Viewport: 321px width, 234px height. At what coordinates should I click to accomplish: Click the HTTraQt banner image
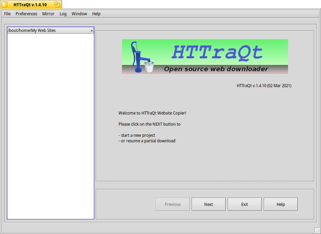click(205, 56)
